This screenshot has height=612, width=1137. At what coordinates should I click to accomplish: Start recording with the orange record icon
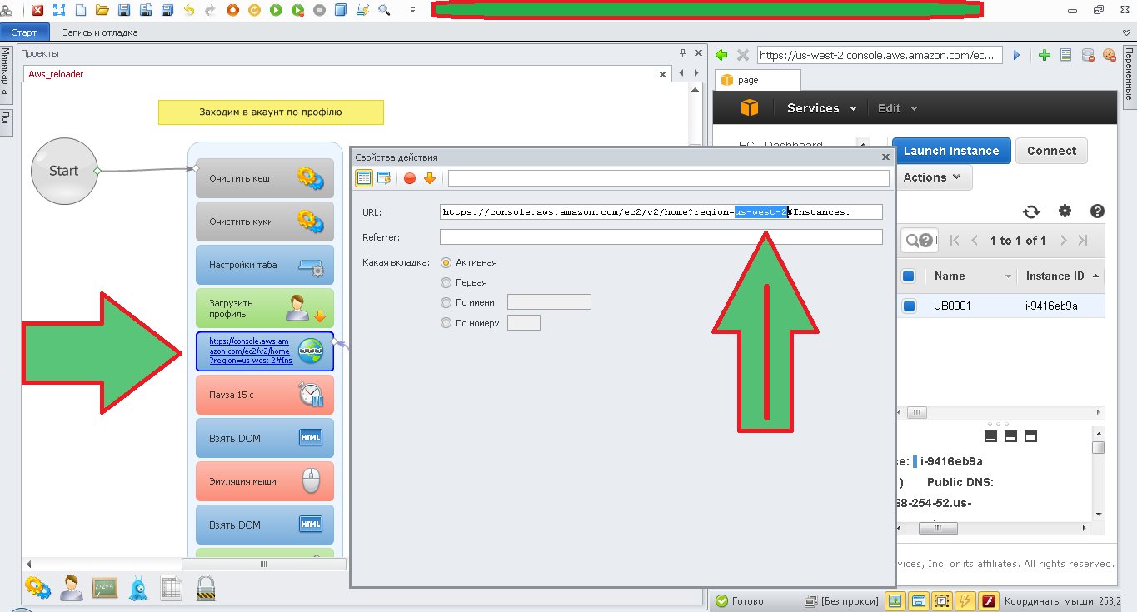[232, 10]
